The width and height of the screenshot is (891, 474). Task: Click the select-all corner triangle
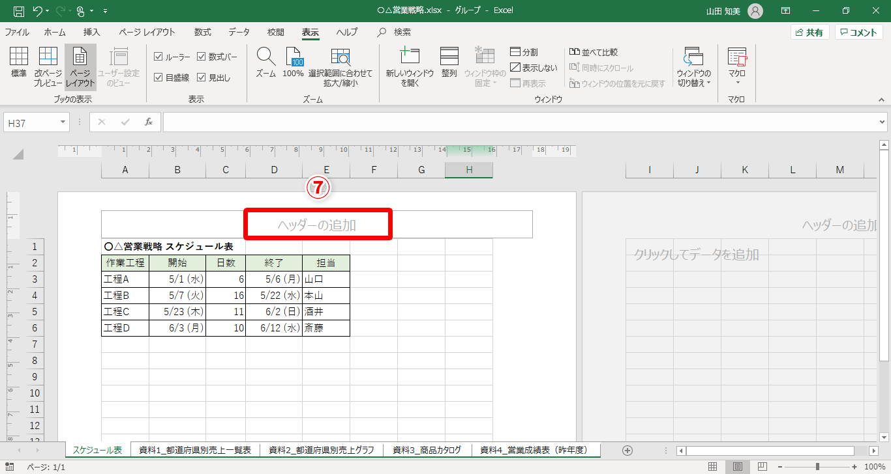18,154
